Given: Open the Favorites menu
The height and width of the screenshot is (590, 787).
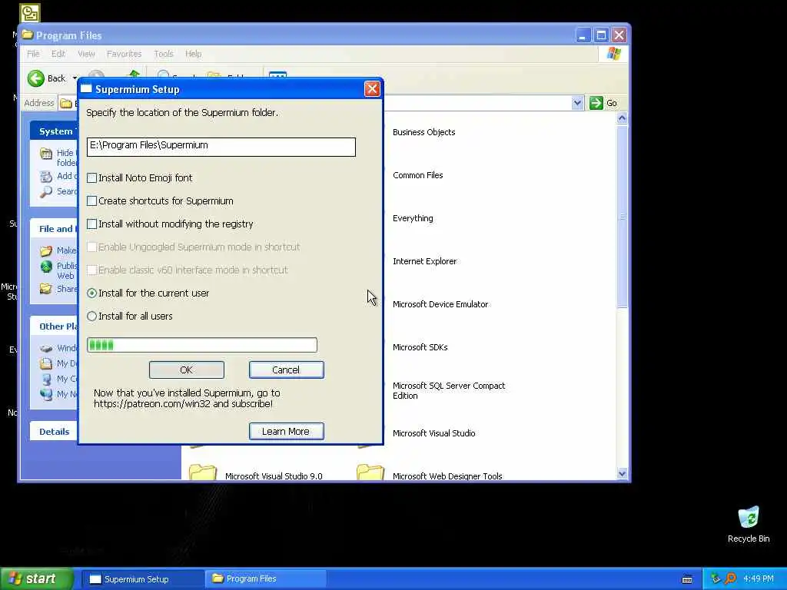Looking at the screenshot, I should point(124,54).
